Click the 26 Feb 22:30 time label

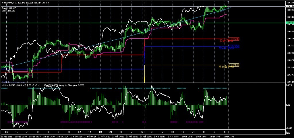click(x=62, y=137)
